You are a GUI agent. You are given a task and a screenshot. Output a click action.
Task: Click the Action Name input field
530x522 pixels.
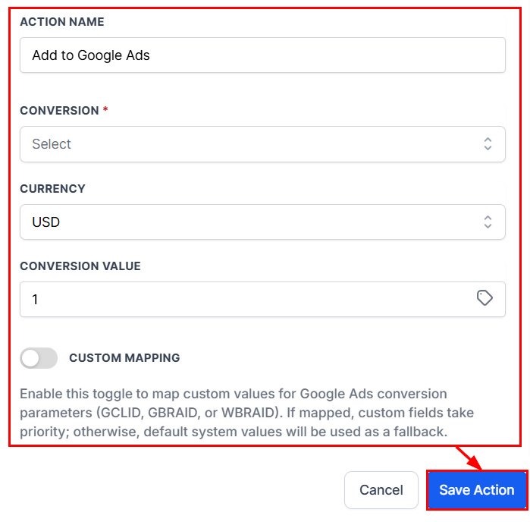pyautogui.click(x=262, y=55)
